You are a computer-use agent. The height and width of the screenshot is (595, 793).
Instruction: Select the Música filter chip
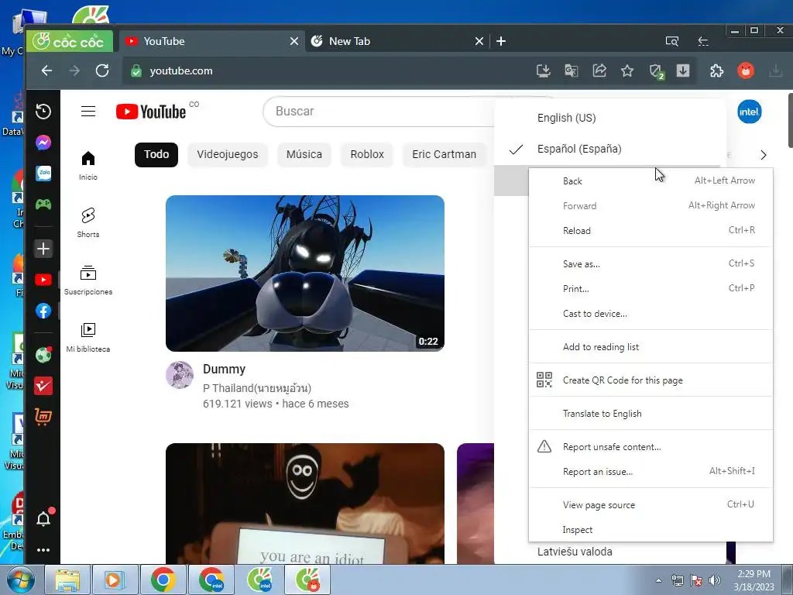click(304, 155)
